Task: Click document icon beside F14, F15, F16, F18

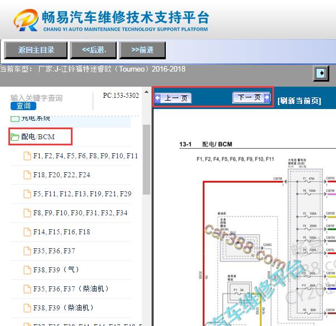Action: tap(27, 232)
